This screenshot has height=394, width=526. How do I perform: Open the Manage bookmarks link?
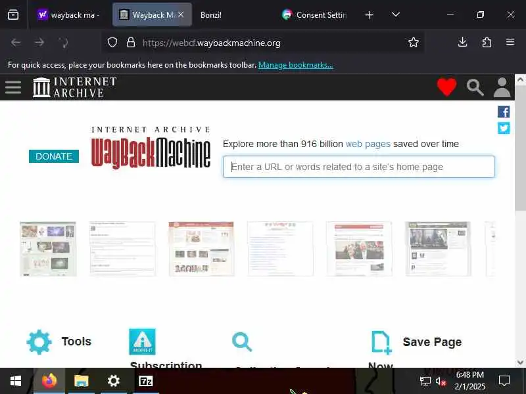pyautogui.click(x=295, y=65)
